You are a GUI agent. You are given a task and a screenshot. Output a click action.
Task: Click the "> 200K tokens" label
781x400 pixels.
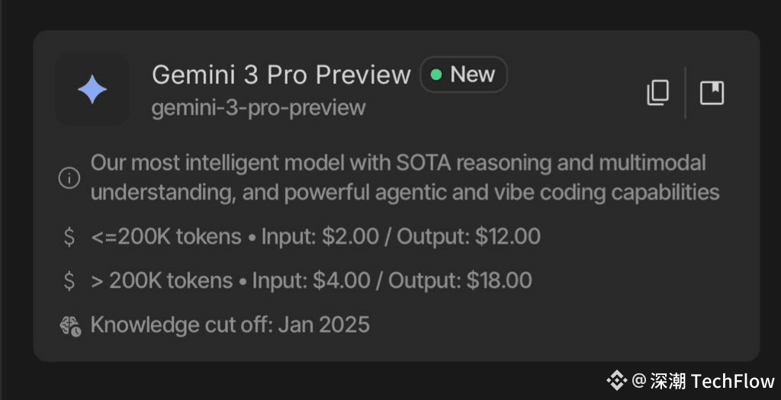point(161,281)
